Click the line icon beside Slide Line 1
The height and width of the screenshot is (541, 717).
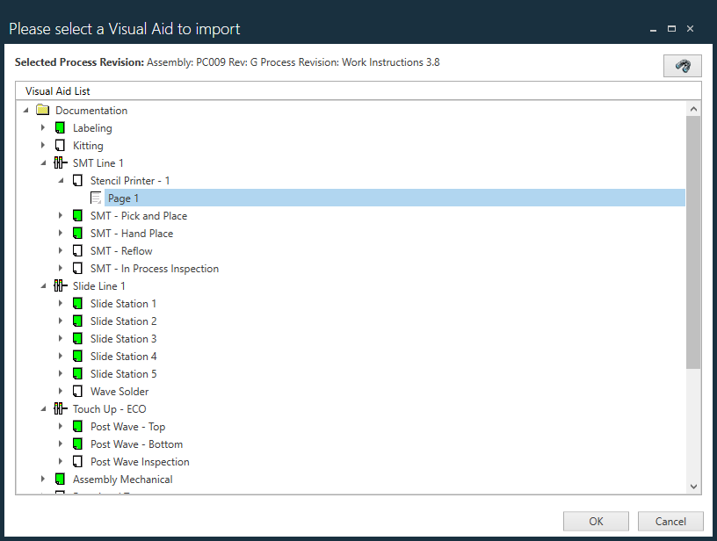click(x=60, y=285)
